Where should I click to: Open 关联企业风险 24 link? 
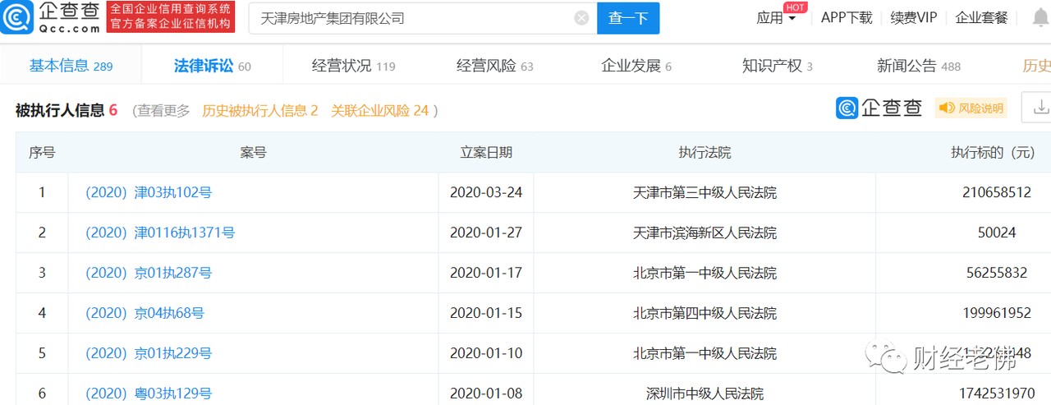(x=380, y=110)
